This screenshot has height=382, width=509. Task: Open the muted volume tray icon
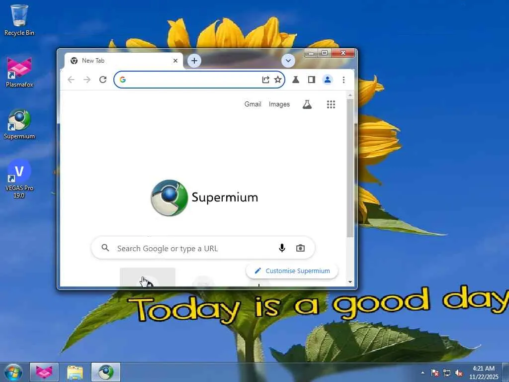[x=459, y=373]
